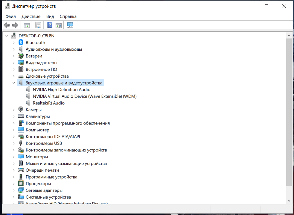Click the Компоненты программного обеспечения icon

(x=21, y=123)
